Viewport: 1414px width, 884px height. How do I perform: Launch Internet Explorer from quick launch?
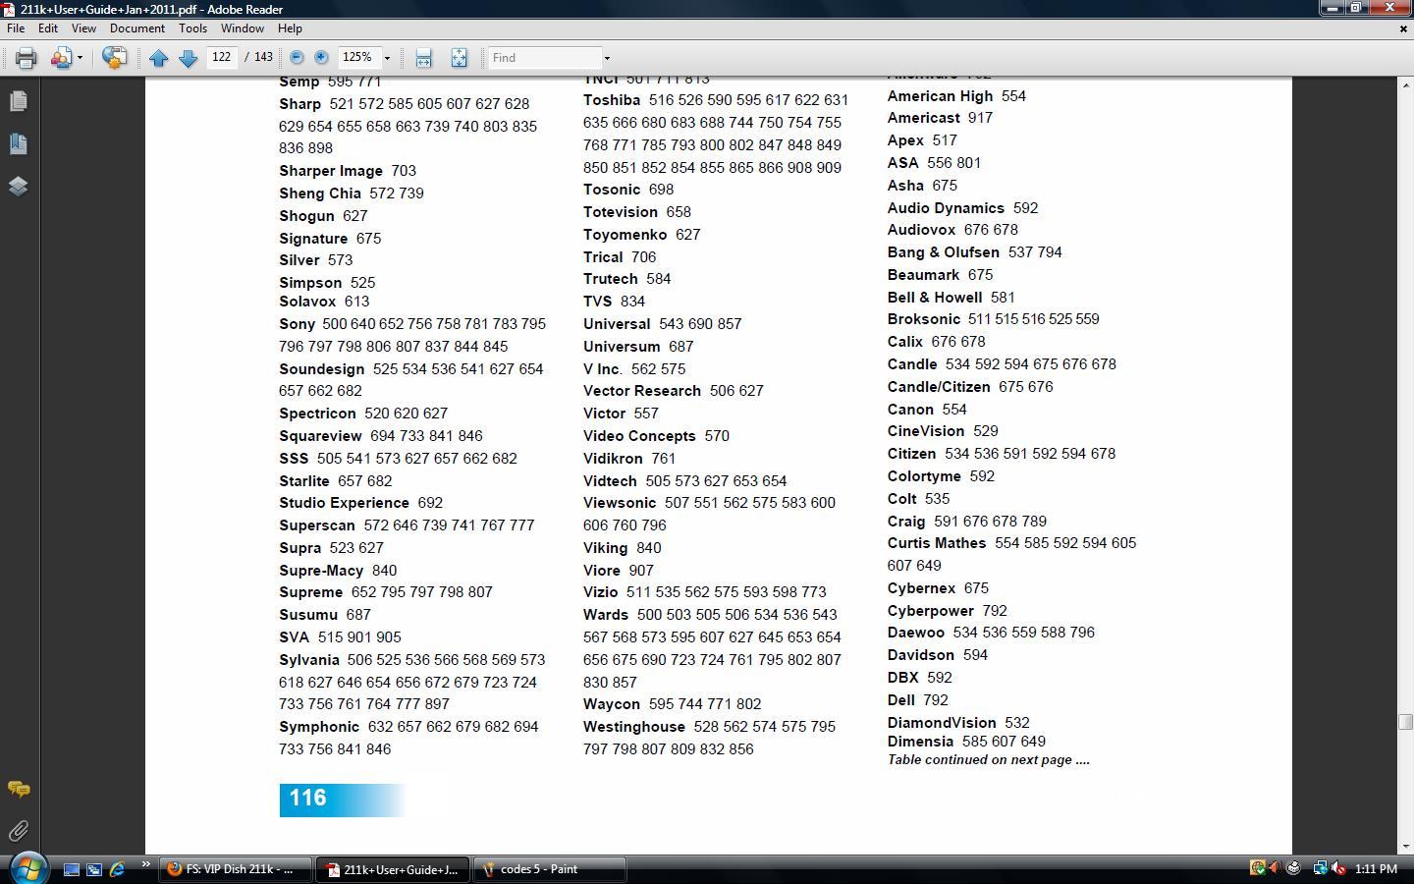[x=117, y=869]
